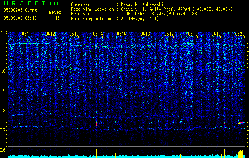The height and width of the screenshot is (158, 249).
Task: Click the tall yellow spike after 0519
Action: tap(224, 152)
